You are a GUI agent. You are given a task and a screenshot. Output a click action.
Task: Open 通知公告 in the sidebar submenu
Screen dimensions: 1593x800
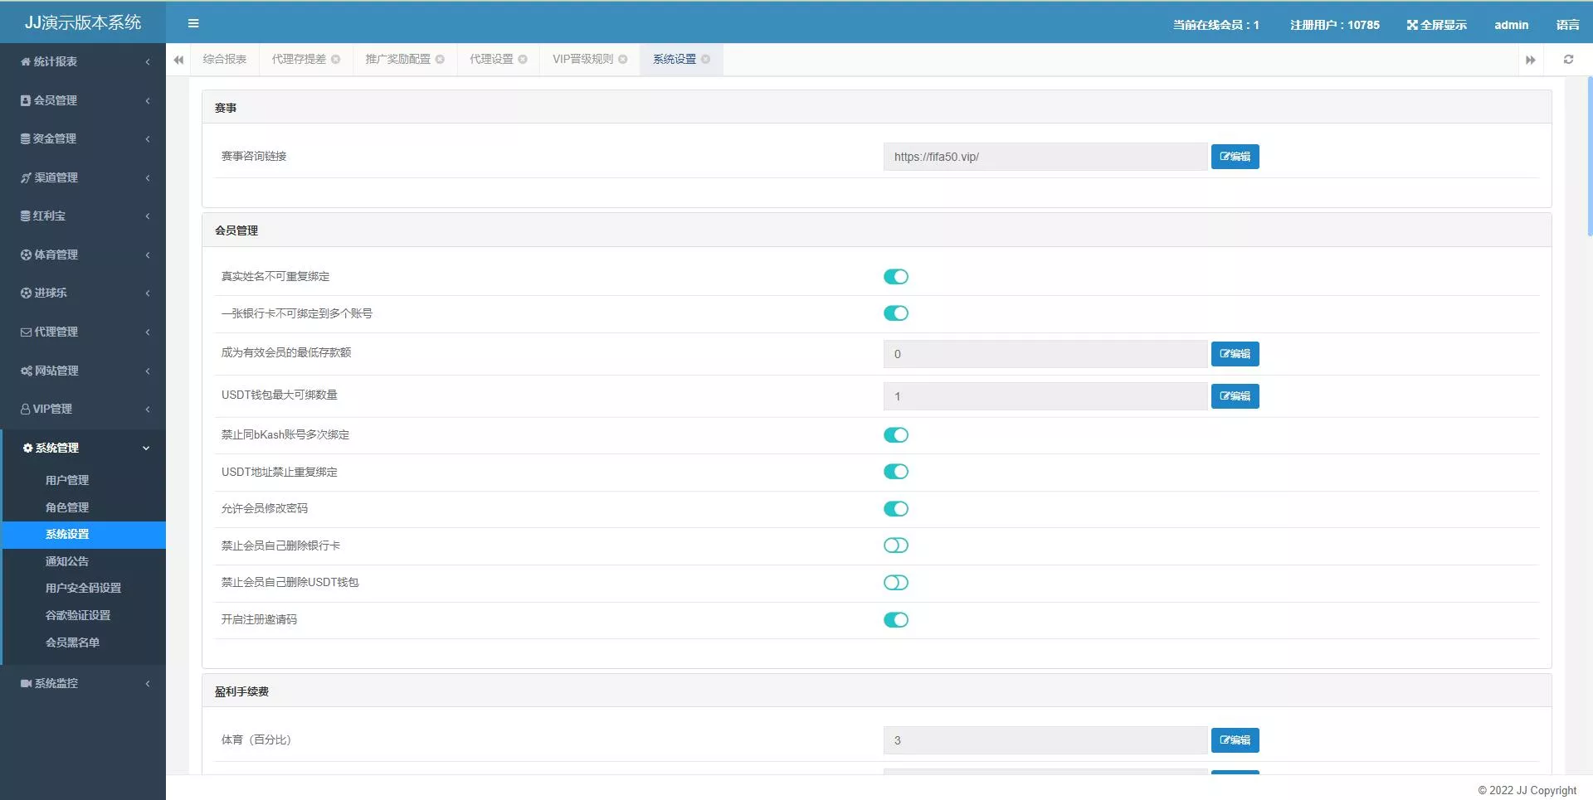click(x=67, y=561)
